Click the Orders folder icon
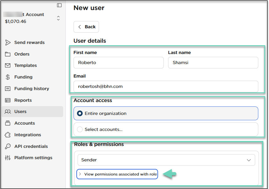The height and width of the screenshot is (189, 269). [x=8, y=54]
